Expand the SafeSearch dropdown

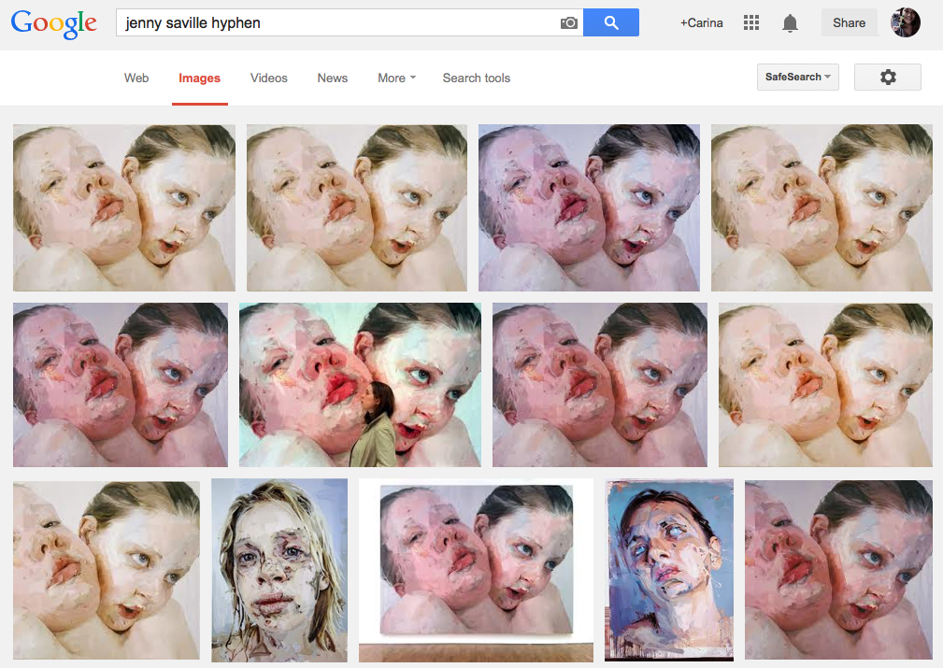click(797, 78)
